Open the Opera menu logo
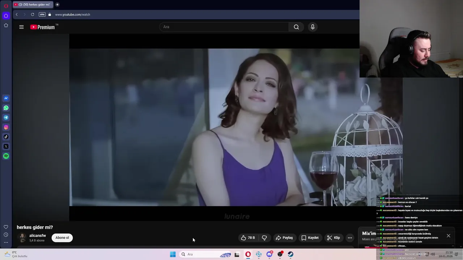Image resolution: width=463 pixels, height=260 pixels. (x=6, y=6)
